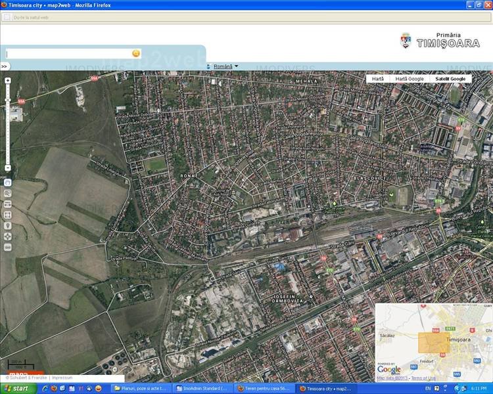Select the zoom magnifier tool

point(8,193)
